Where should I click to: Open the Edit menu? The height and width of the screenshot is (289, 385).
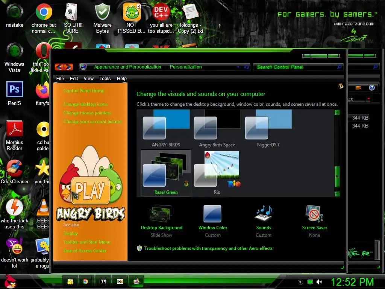pyautogui.click(x=74, y=78)
